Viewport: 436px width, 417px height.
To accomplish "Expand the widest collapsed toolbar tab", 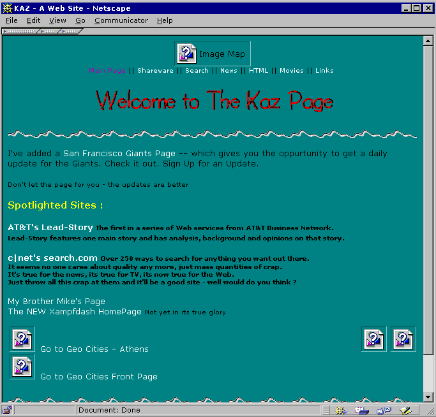I will 21,31.
